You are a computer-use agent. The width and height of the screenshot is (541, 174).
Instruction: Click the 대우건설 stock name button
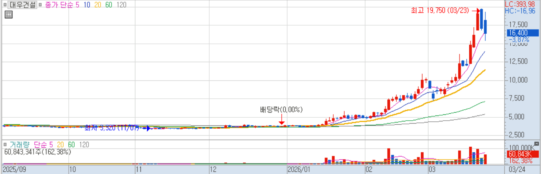[22, 5]
